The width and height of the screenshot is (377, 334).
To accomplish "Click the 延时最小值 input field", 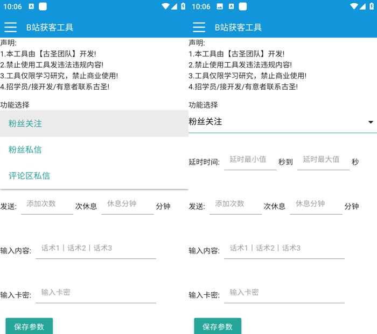I will click(250, 160).
